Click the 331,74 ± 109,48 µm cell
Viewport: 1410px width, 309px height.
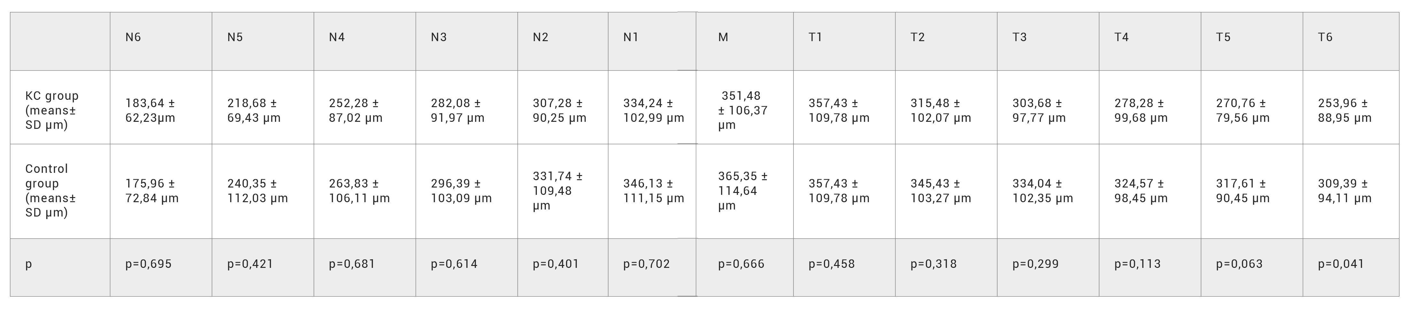pyautogui.click(x=563, y=192)
